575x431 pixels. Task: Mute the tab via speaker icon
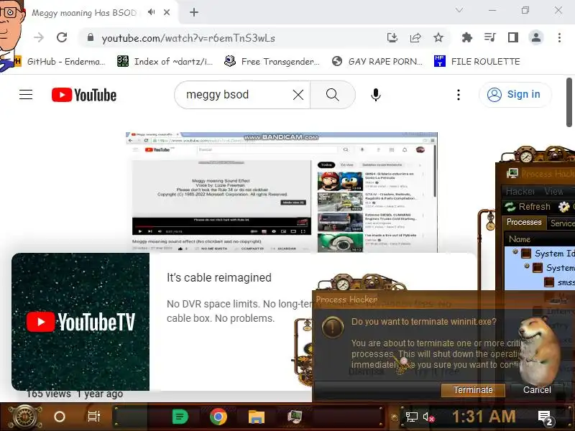click(x=151, y=12)
